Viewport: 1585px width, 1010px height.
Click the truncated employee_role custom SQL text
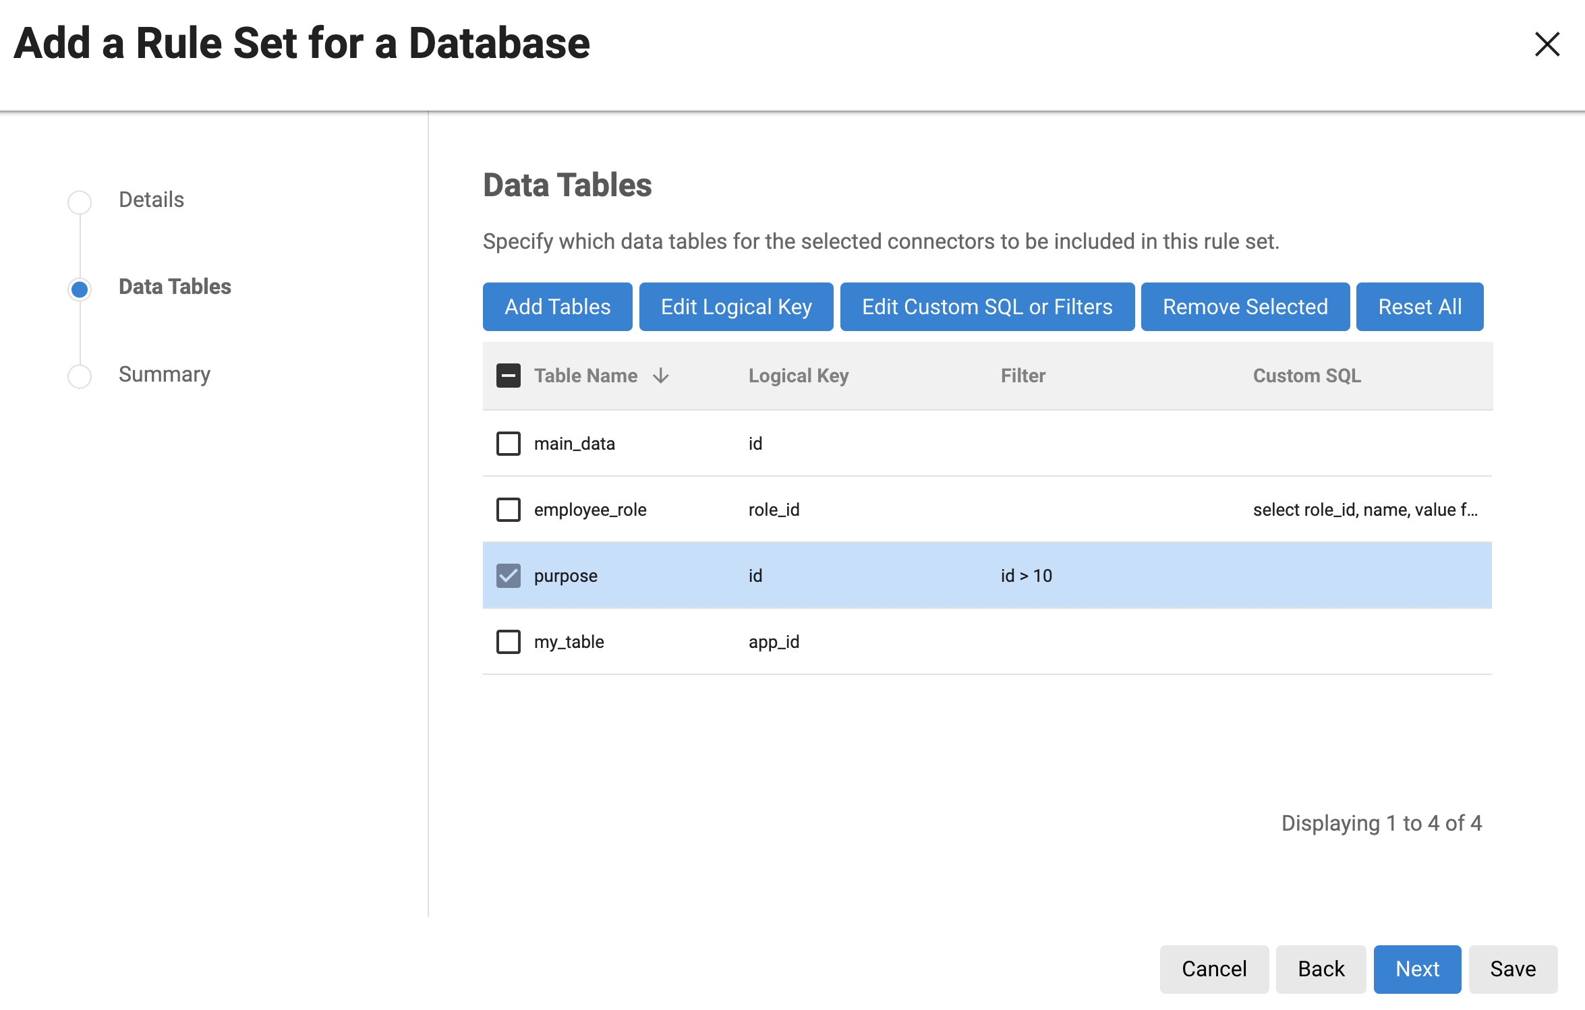(x=1364, y=510)
